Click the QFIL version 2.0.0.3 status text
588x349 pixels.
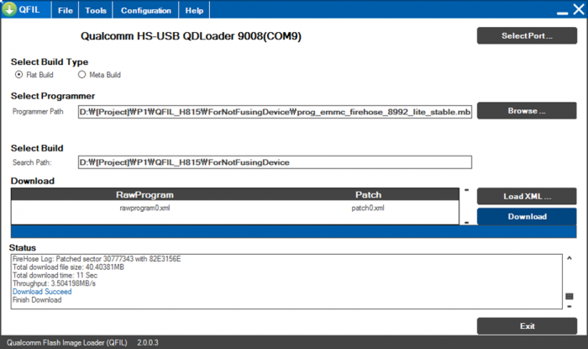pyautogui.click(x=147, y=342)
